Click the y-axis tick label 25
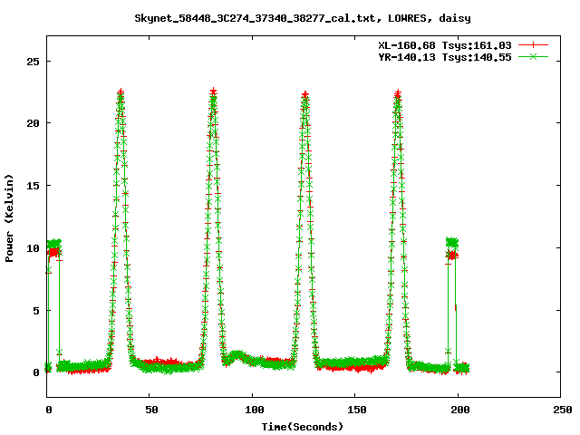The width and height of the screenshot is (580, 435). pyautogui.click(x=33, y=62)
